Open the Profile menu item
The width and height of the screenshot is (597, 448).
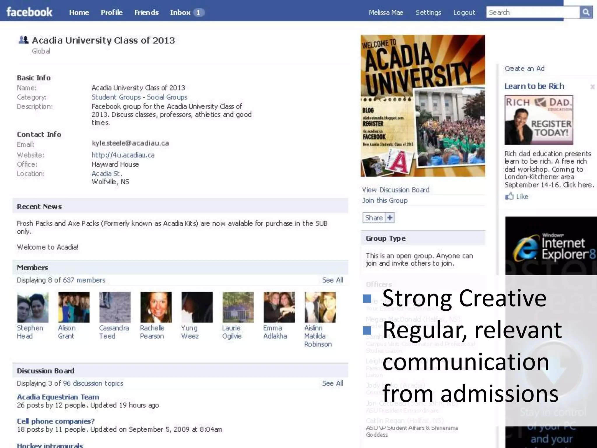point(112,13)
